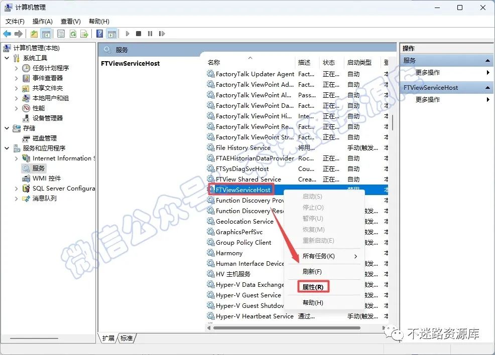Image resolution: width=495 pixels, height=355 pixels.
Task: Open the 帮助(H) menu in menu bar
Action: pos(99,22)
